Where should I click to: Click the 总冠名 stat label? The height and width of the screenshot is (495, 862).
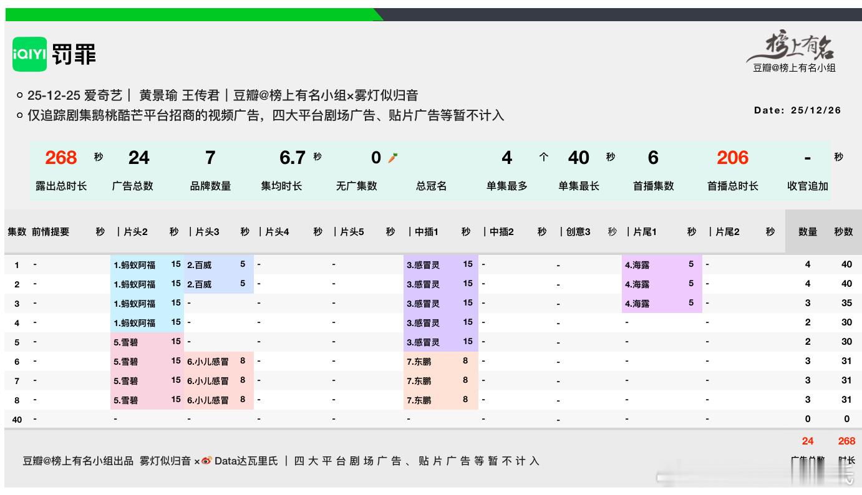[x=432, y=186]
